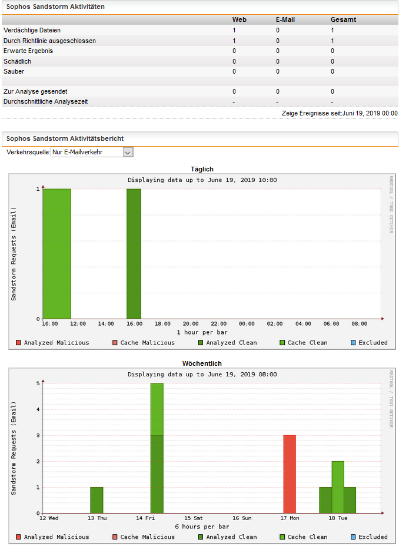Click the Analyzed Malicious swatch in Täglich legend
The height and width of the screenshot is (546, 399).
click(x=18, y=343)
